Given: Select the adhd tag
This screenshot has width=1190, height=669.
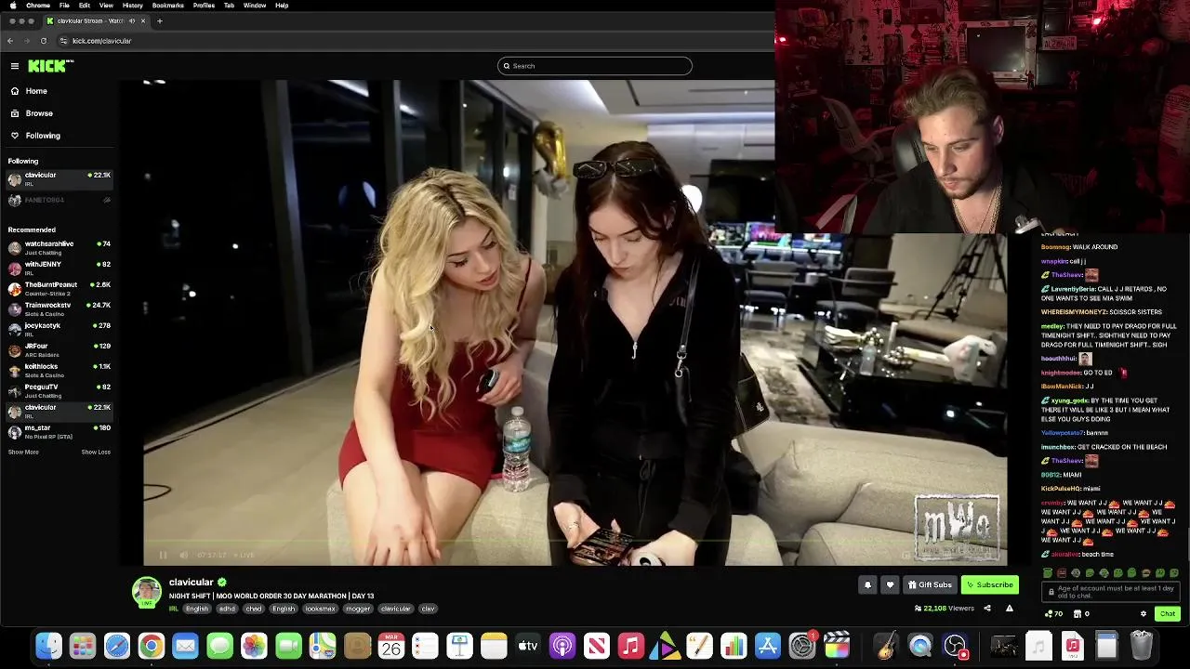Looking at the screenshot, I should (x=227, y=609).
